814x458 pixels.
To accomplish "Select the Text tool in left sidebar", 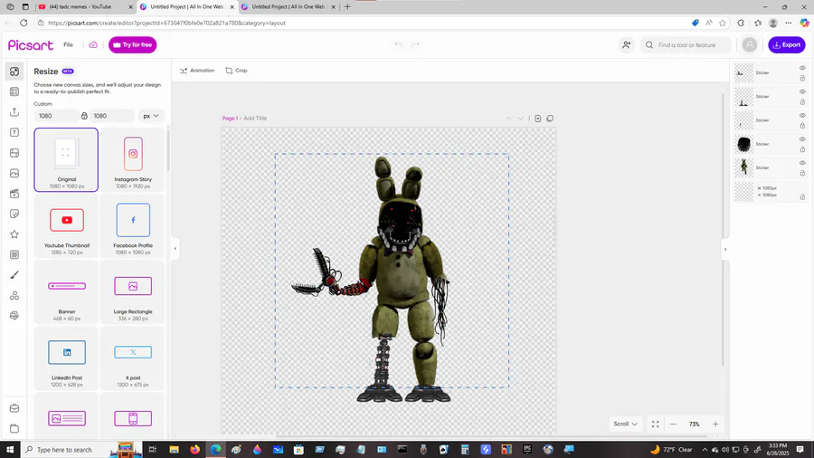I will [14, 132].
